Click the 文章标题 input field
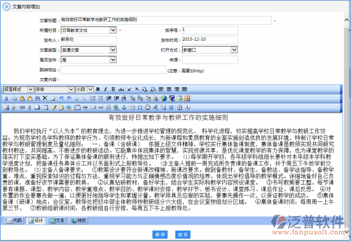This screenshot has width=351, height=242. click(x=166, y=20)
